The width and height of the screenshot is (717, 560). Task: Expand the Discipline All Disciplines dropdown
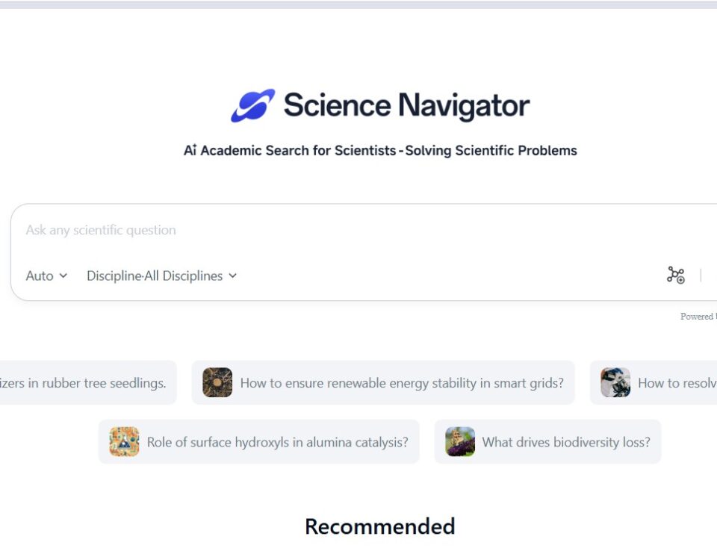pos(162,276)
